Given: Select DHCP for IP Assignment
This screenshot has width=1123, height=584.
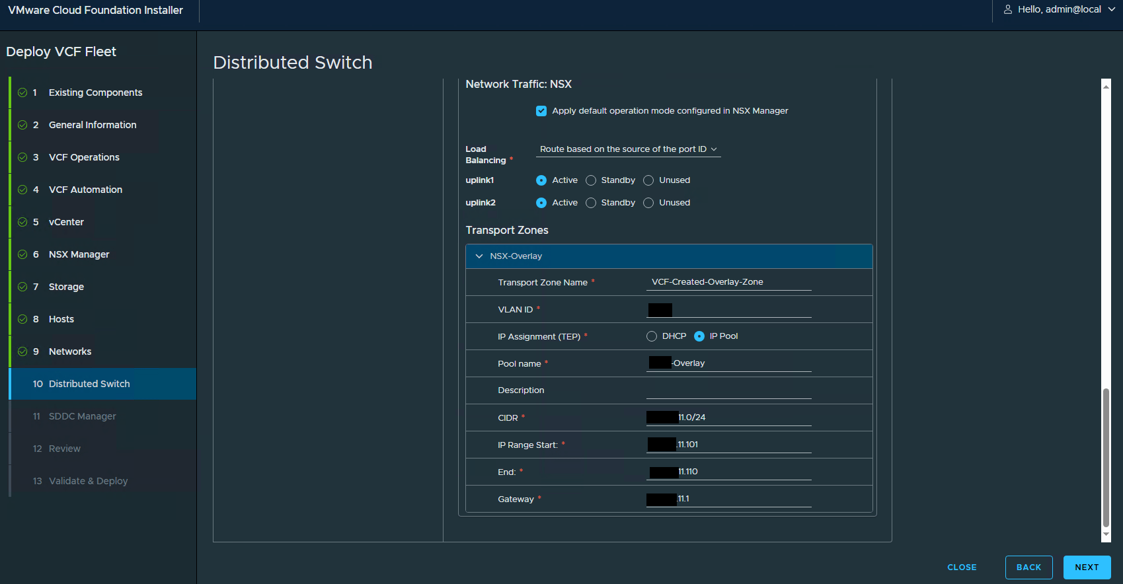Looking at the screenshot, I should pyautogui.click(x=652, y=336).
